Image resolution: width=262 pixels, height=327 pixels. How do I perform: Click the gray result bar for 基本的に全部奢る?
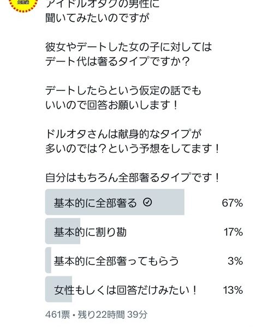[x=115, y=202]
